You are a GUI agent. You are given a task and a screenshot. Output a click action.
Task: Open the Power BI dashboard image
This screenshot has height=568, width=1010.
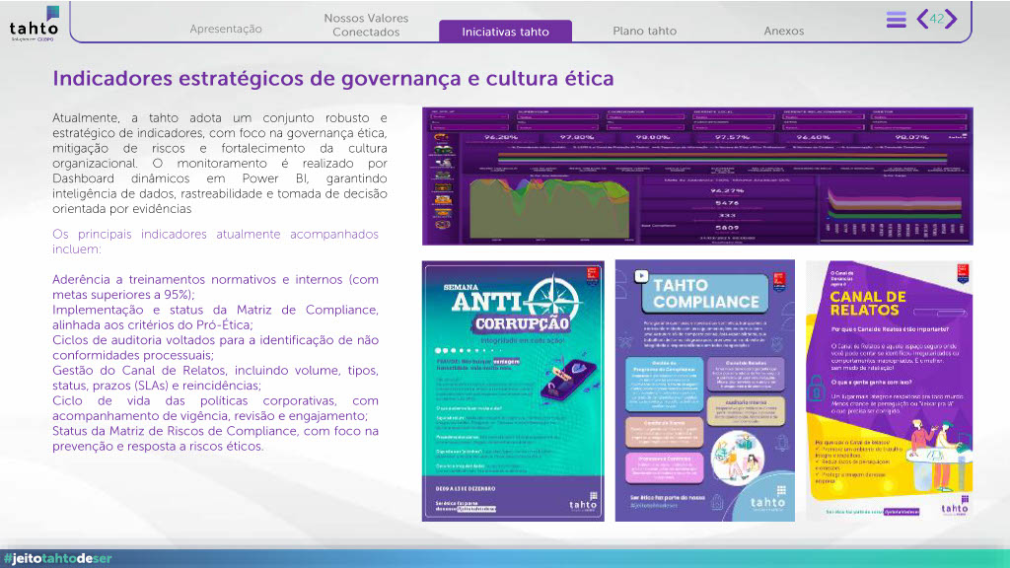pyautogui.click(x=697, y=177)
